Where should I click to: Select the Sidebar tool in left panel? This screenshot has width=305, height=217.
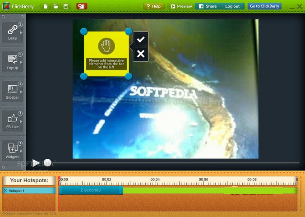click(x=13, y=90)
